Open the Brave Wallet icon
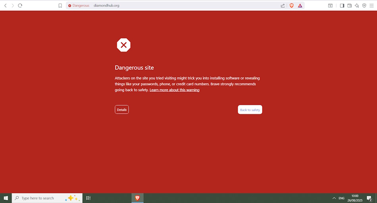 pyautogui.click(x=350, y=6)
